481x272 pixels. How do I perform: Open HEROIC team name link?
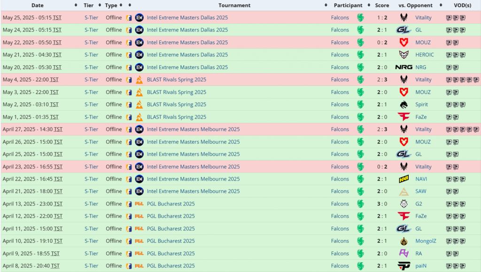click(x=425, y=55)
